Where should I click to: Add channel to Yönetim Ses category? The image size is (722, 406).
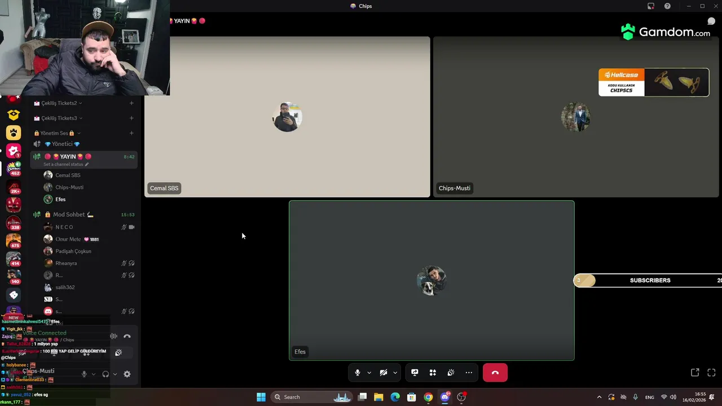pos(131,133)
